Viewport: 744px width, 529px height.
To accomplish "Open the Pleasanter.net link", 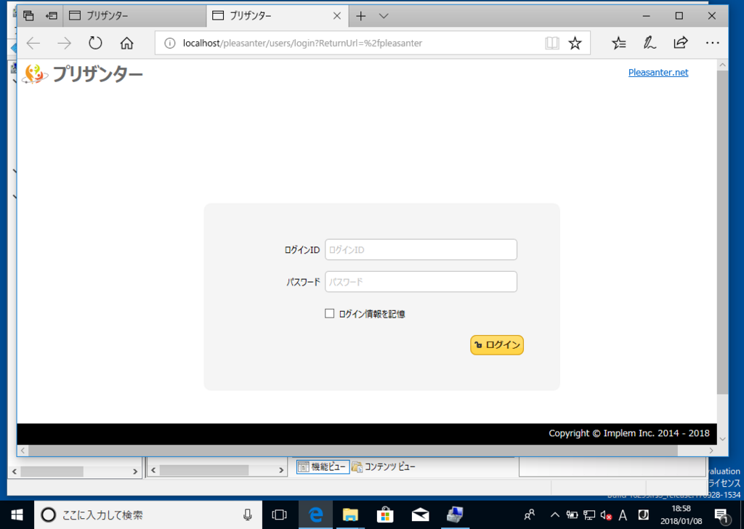I will pos(658,72).
